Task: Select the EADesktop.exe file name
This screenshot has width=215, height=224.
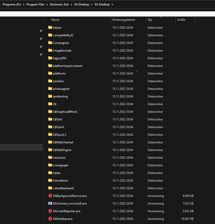Action: (x=63, y=219)
